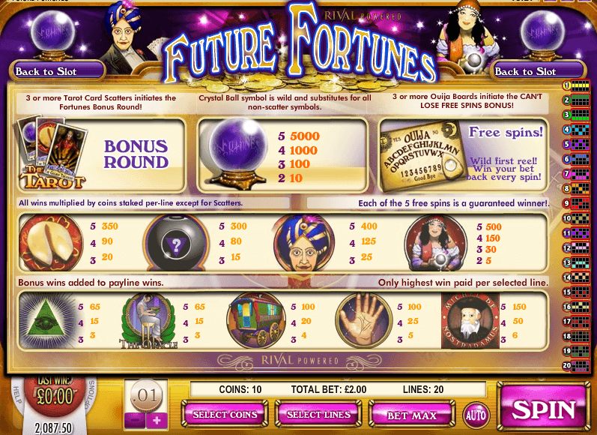The width and height of the screenshot is (597, 435).
Task: Open the SELECT COINS option
Action: (225, 415)
